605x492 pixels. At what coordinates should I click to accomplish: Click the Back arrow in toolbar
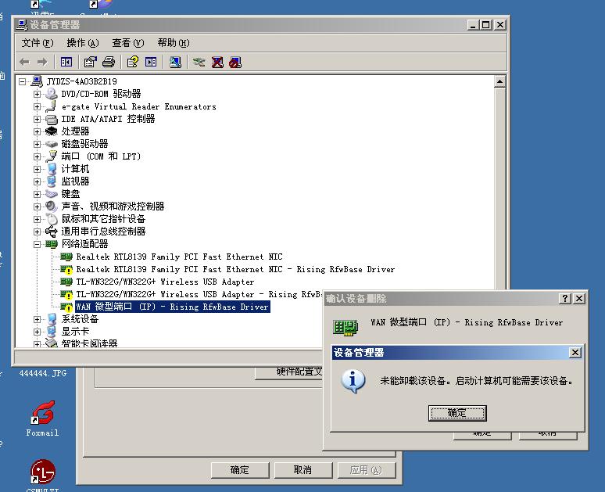(25, 62)
